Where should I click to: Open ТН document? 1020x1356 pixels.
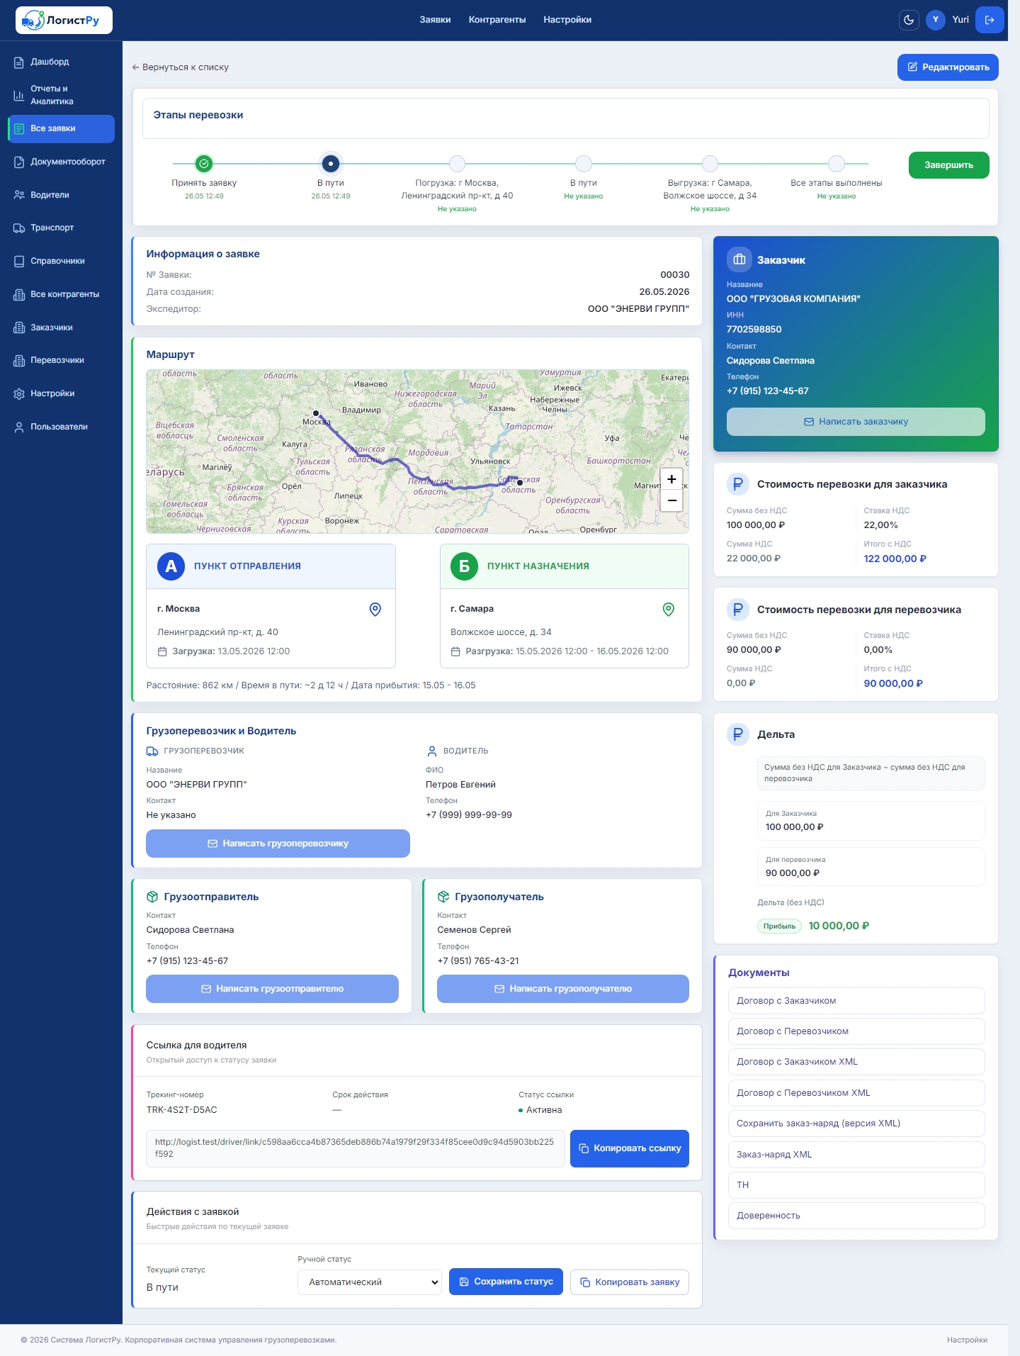pos(856,1185)
